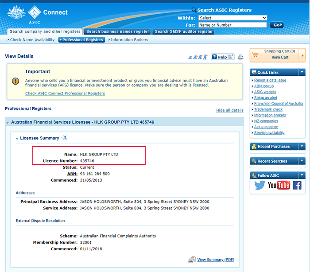Open the Within Select dropdown
This screenshot has width=310, height=272.
232,18
